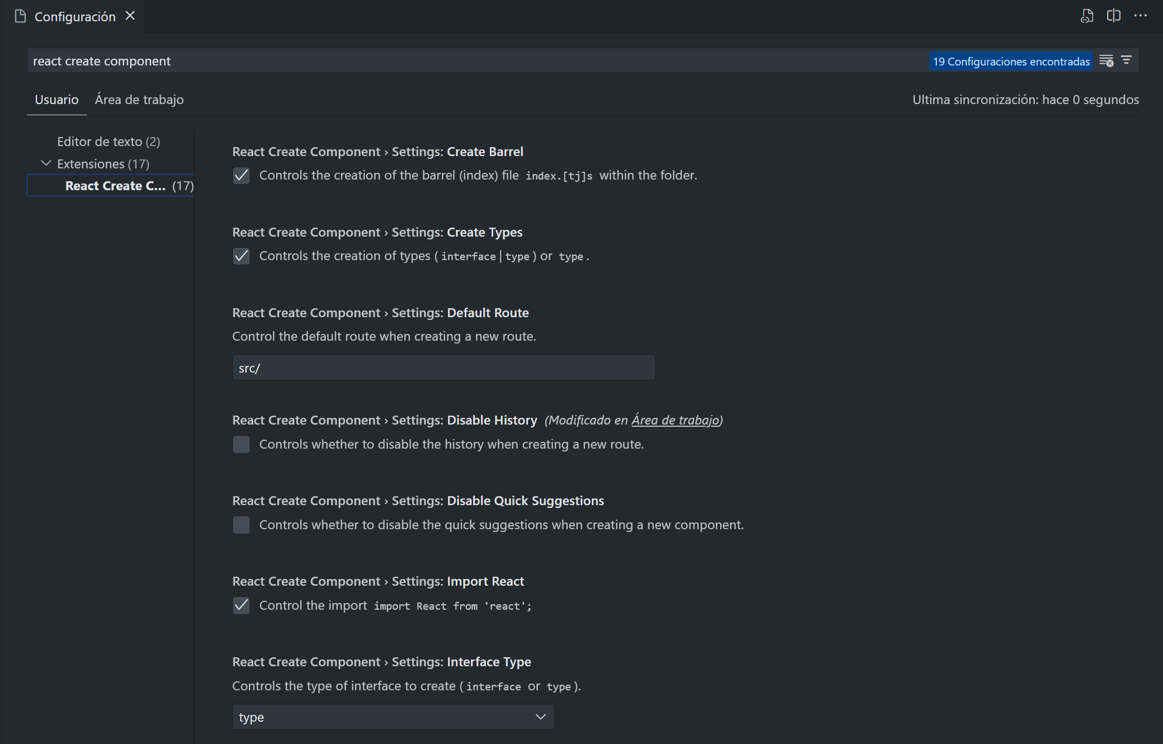Split the editor to the right

(x=1113, y=16)
